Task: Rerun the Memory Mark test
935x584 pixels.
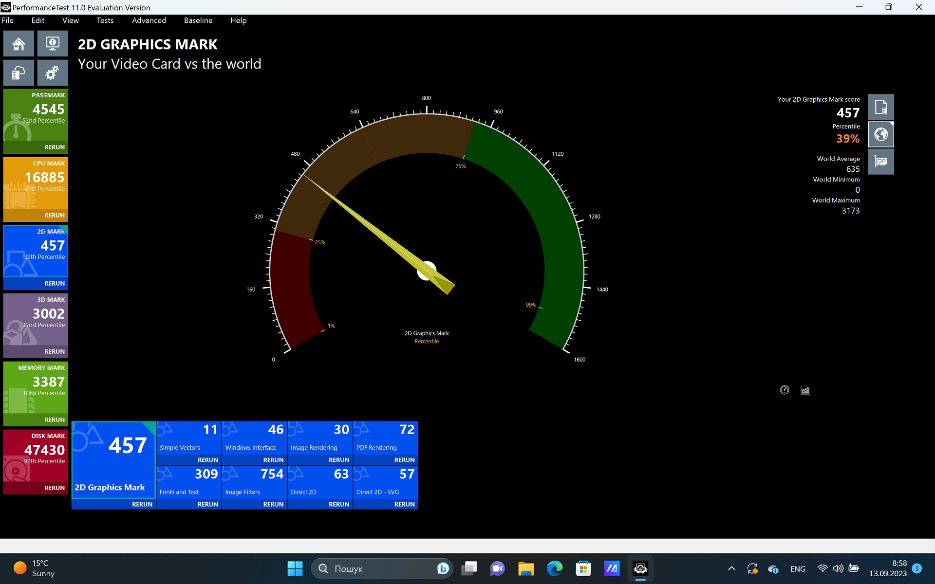Action: 55,420
